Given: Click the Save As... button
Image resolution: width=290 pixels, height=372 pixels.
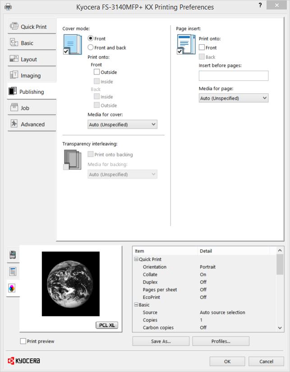Looking at the screenshot, I should click(161, 341).
